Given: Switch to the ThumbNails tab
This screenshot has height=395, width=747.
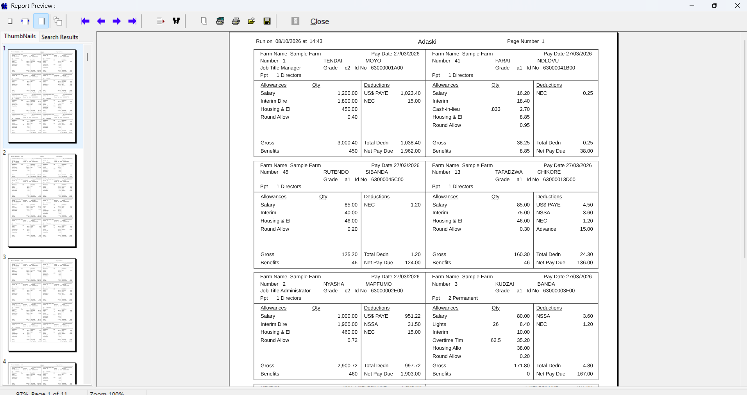Looking at the screenshot, I should (20, 36).
